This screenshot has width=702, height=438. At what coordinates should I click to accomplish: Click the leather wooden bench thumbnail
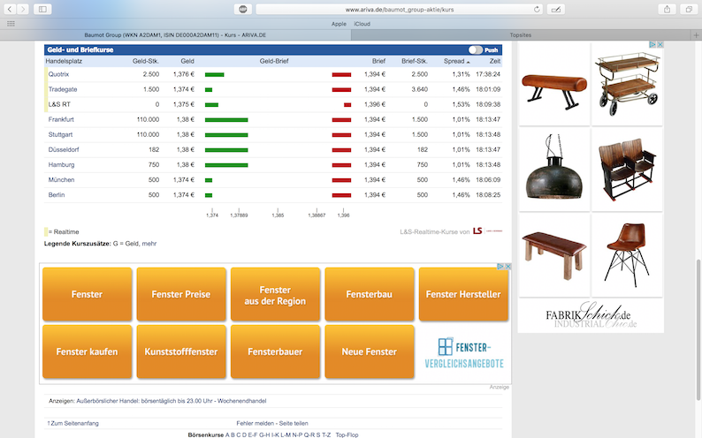click(x=554, y=255)
